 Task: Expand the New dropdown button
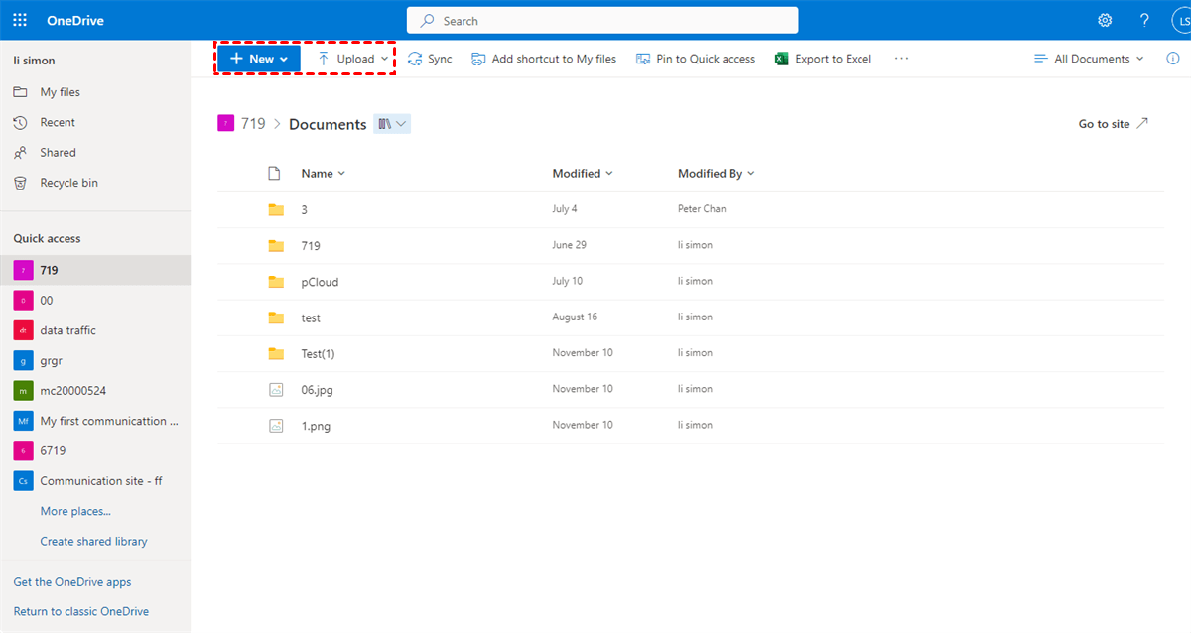[x=259, y=59]
